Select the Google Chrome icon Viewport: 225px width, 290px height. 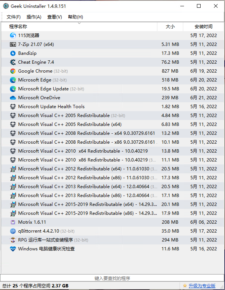click(x=13, y=71)
